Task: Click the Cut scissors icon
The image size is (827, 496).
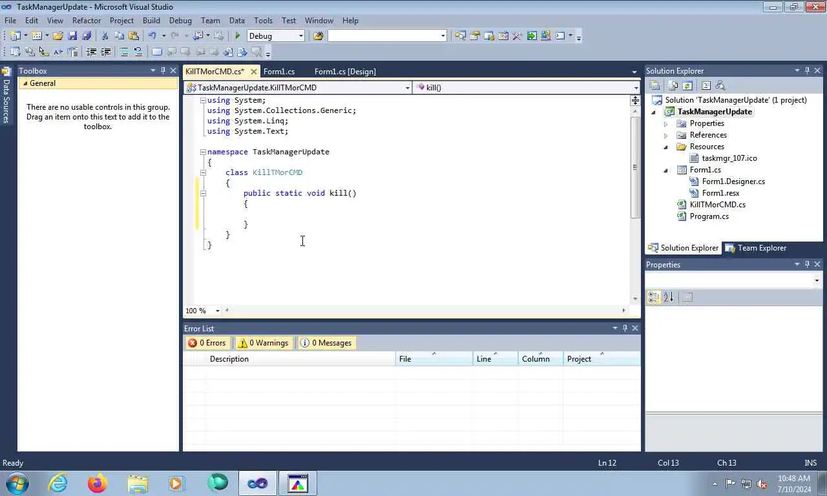Action: [105, 36]
